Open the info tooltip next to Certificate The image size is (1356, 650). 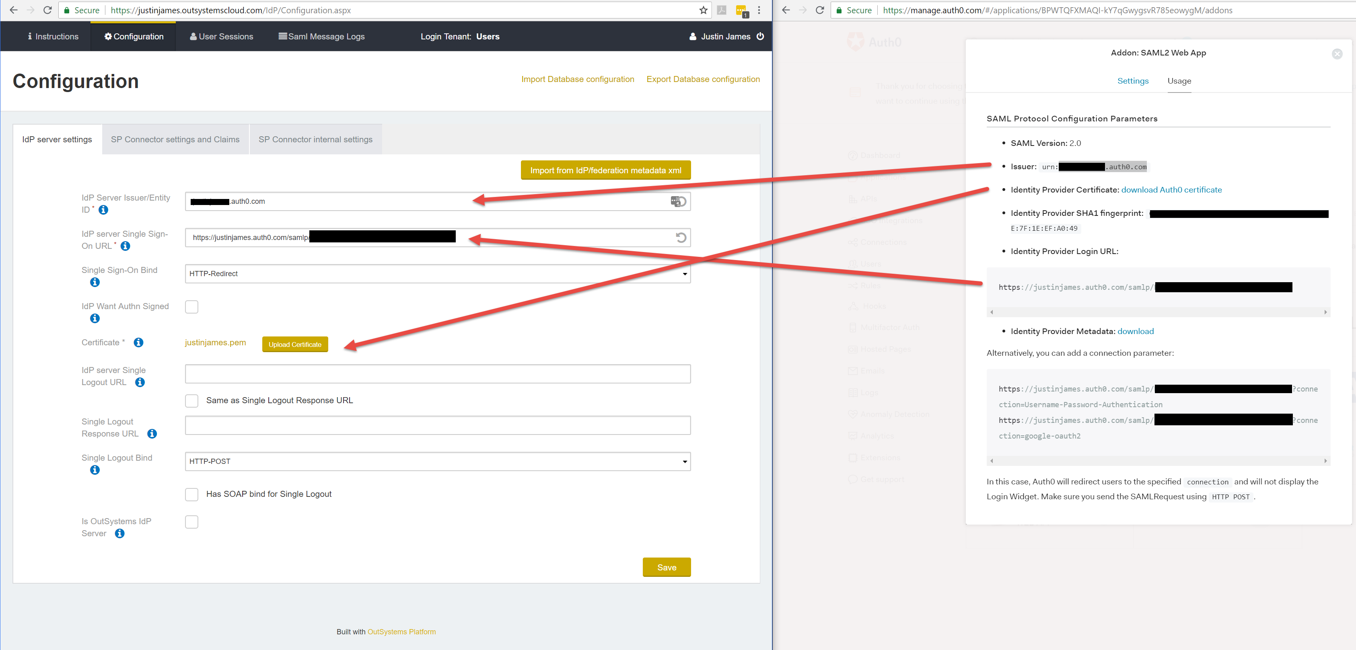138,342
